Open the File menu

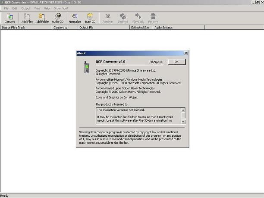point(6,8)
